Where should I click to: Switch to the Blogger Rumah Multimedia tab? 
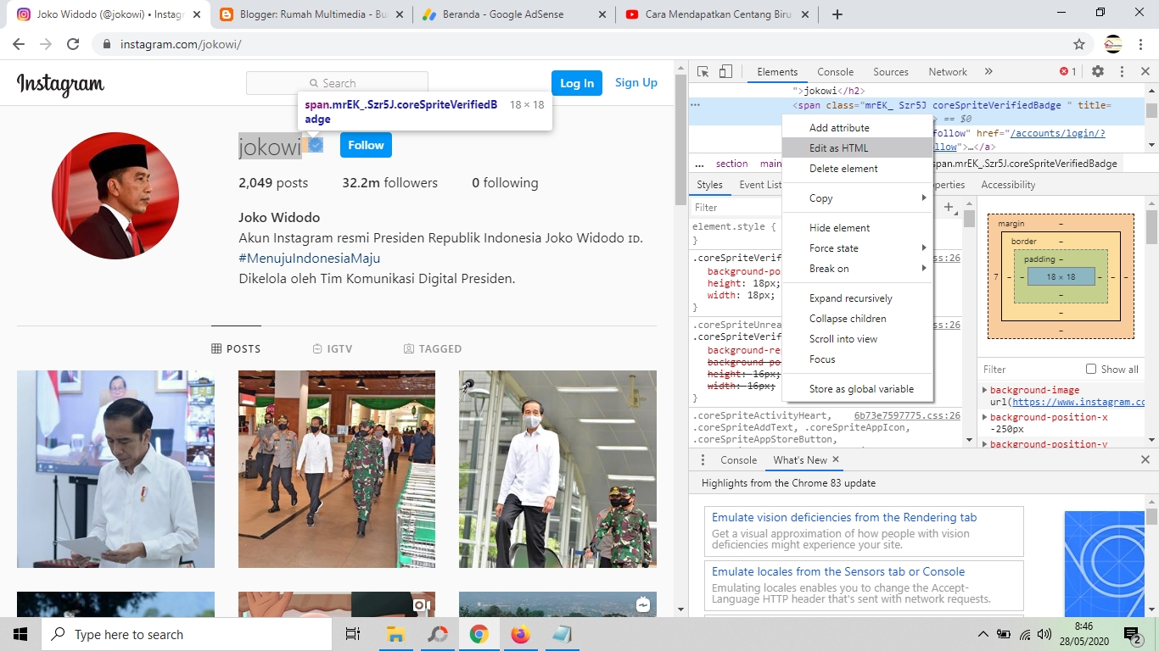point(311,14)
